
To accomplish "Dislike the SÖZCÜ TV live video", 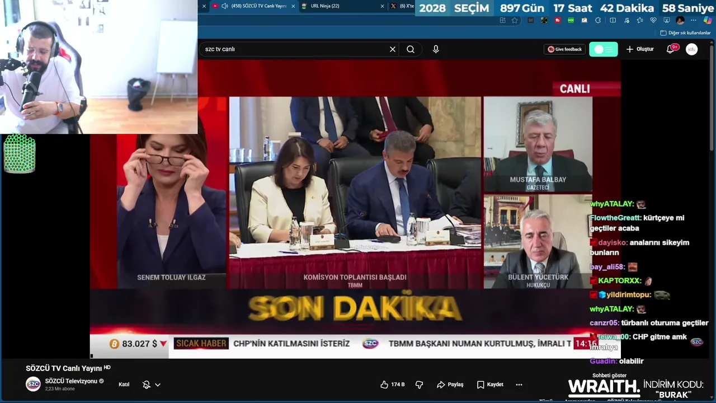I will pyautogui.click(x=419, y=385).
